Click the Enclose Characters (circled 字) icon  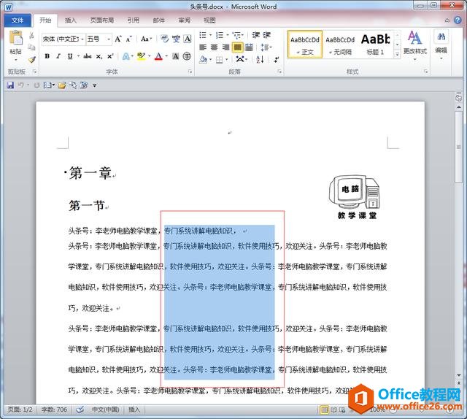(187, 56)
